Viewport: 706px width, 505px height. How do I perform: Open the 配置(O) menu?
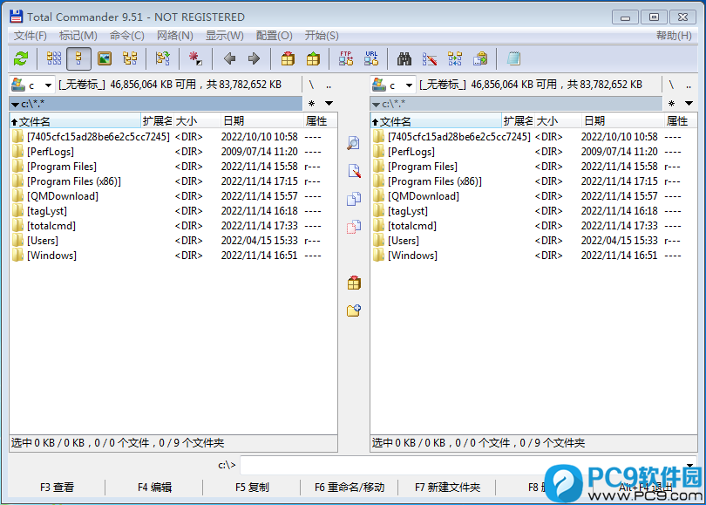275,36
